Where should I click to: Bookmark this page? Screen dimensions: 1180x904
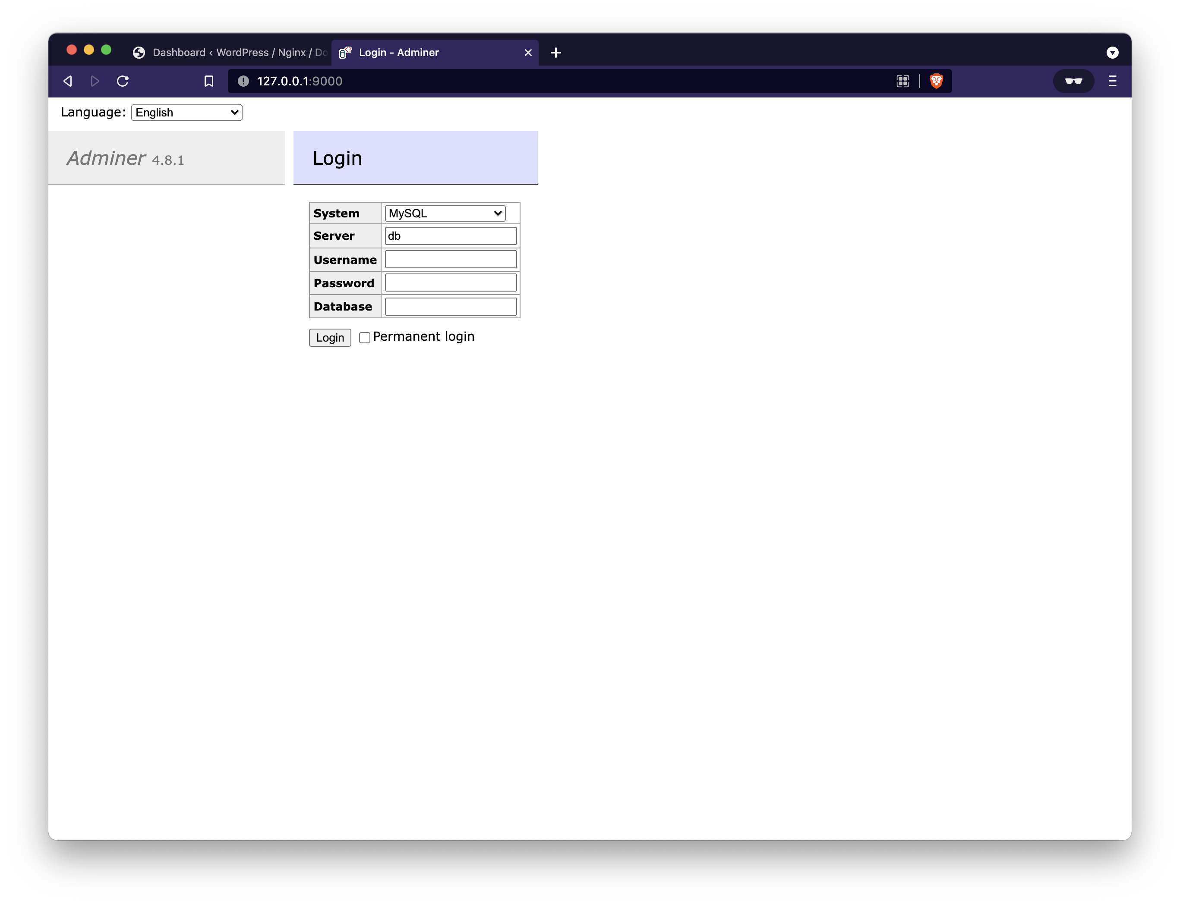pyautogui.click(x=209, y=81)
